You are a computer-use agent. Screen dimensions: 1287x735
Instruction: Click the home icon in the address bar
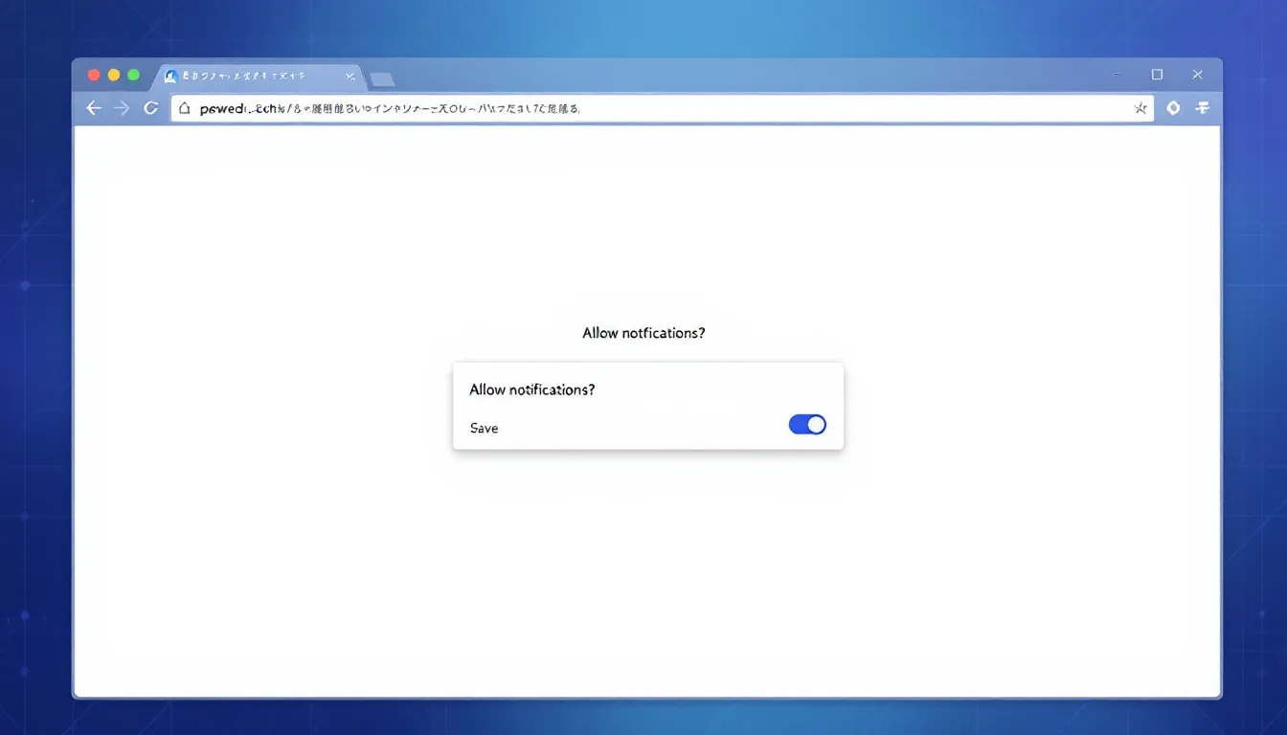pyautogui.click(x=184, y=107)
